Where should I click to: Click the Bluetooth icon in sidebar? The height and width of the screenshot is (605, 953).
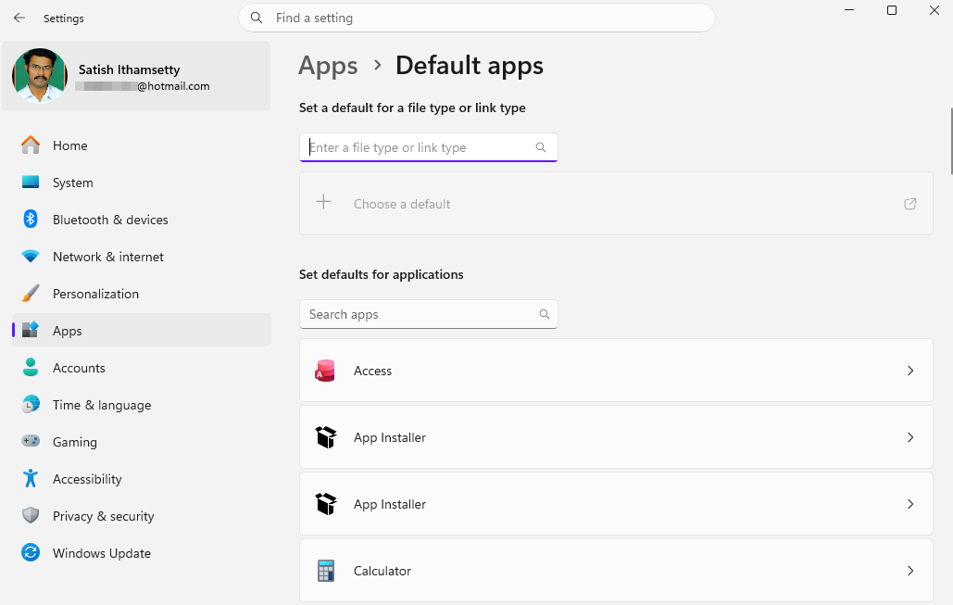pos(31,219)
